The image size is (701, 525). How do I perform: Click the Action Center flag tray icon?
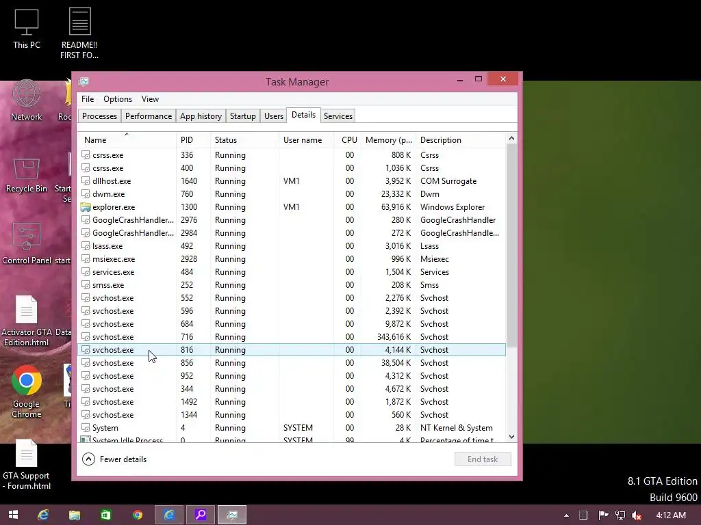(x=603, y=515)
